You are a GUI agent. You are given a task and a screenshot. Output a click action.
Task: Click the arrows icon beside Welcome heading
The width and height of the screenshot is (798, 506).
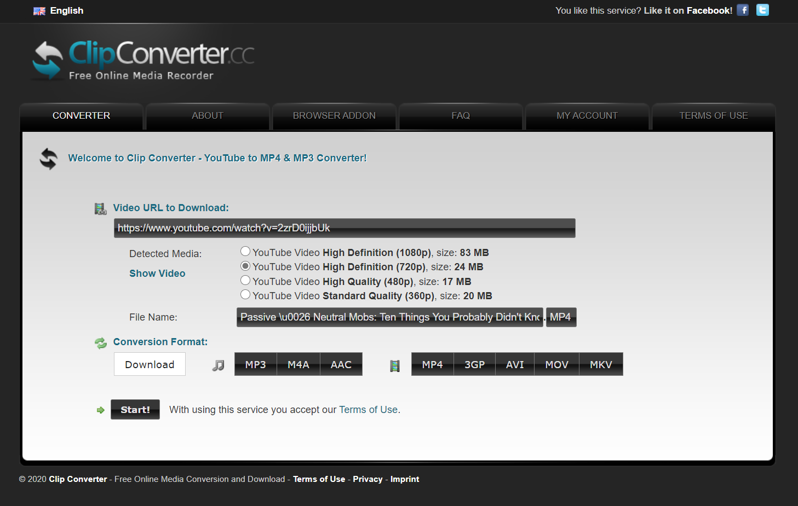[x=49, y=159]
